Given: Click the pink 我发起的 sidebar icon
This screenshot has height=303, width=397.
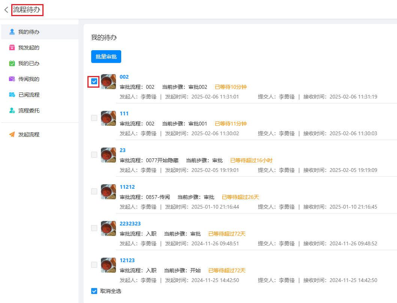Looking at the screenshot, I should 12,48.
